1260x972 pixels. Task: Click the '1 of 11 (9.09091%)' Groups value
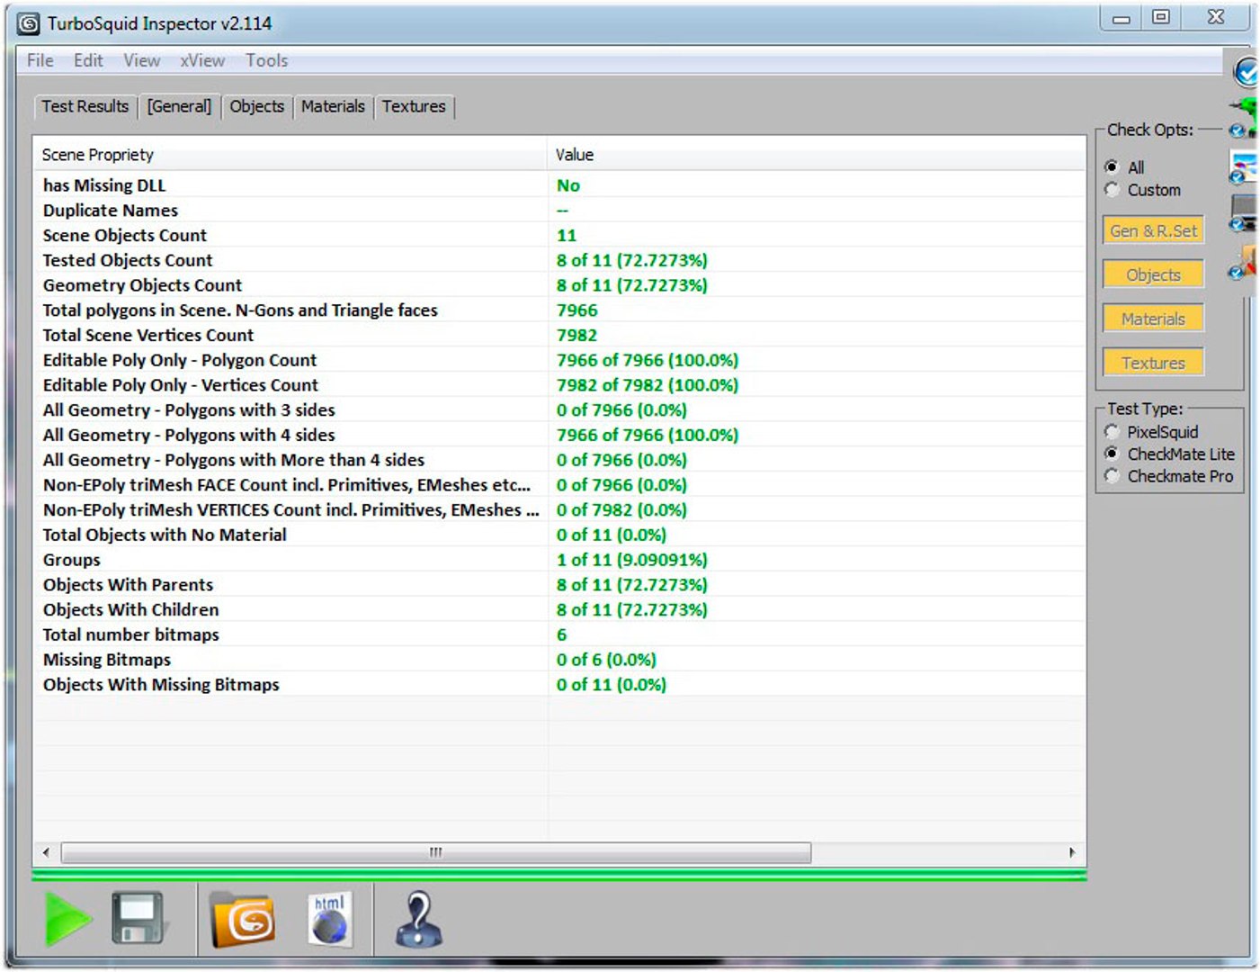pos(632,560)
